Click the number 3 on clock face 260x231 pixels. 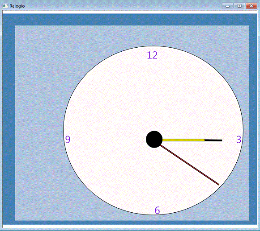click(239, 140)
